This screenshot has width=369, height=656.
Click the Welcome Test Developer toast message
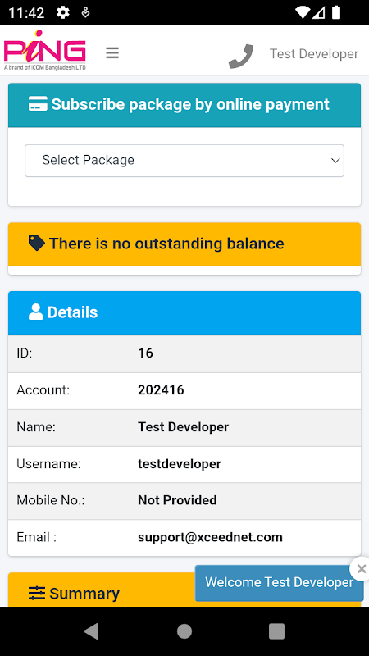pos(279,583)
